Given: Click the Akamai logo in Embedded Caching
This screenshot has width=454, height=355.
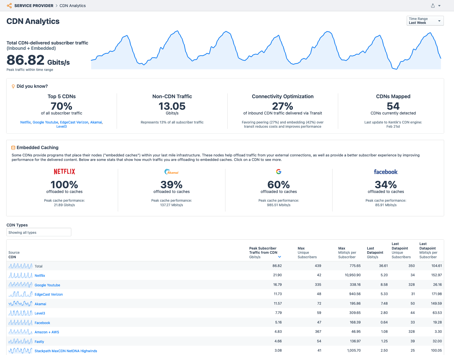Looking at the screenshot, I should (171, 172).
